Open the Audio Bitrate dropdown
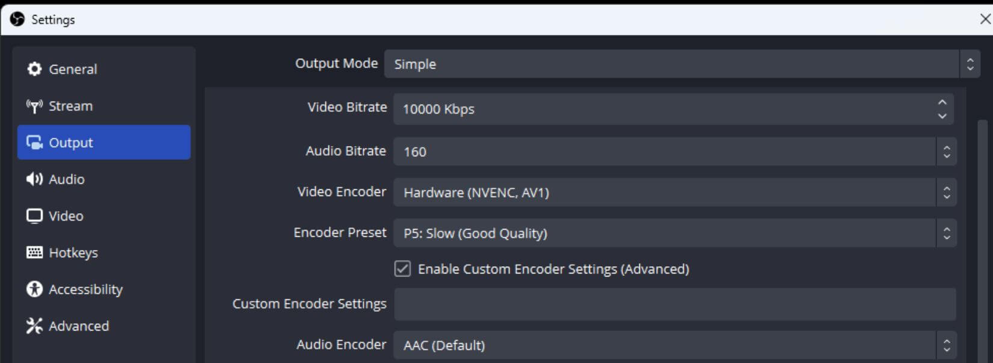This screenshot has height=363, width=993. pos(946,151)
